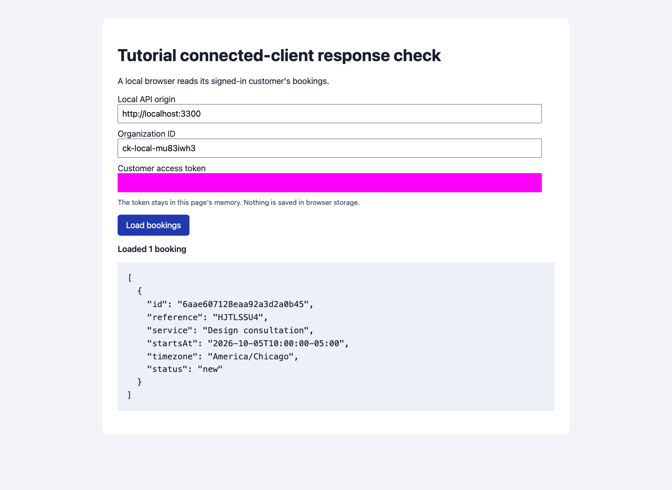Screen dimensions: 672x490
Task: Click the Customer access token label
Action: click(161, 168)
